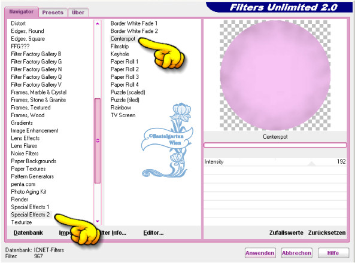
Task: Select Filter Factory Gallery B
Action: (37, 54)
